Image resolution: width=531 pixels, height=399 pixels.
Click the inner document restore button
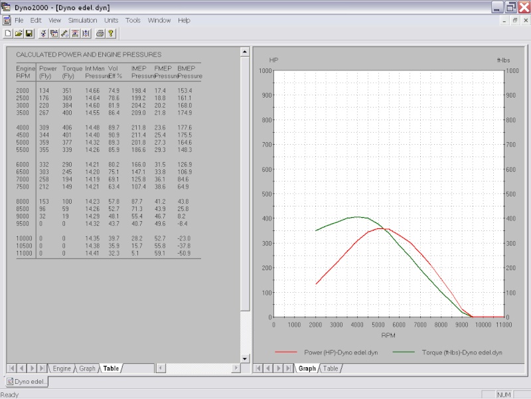[515, 21]
